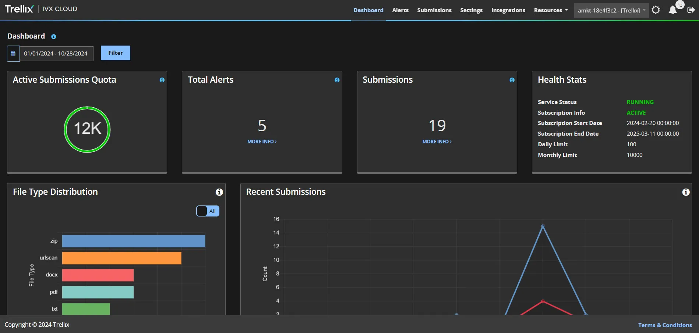Screen dimensions: 699x333
Task: Click info icon on Total Alerts card
Action: point(337,80)
